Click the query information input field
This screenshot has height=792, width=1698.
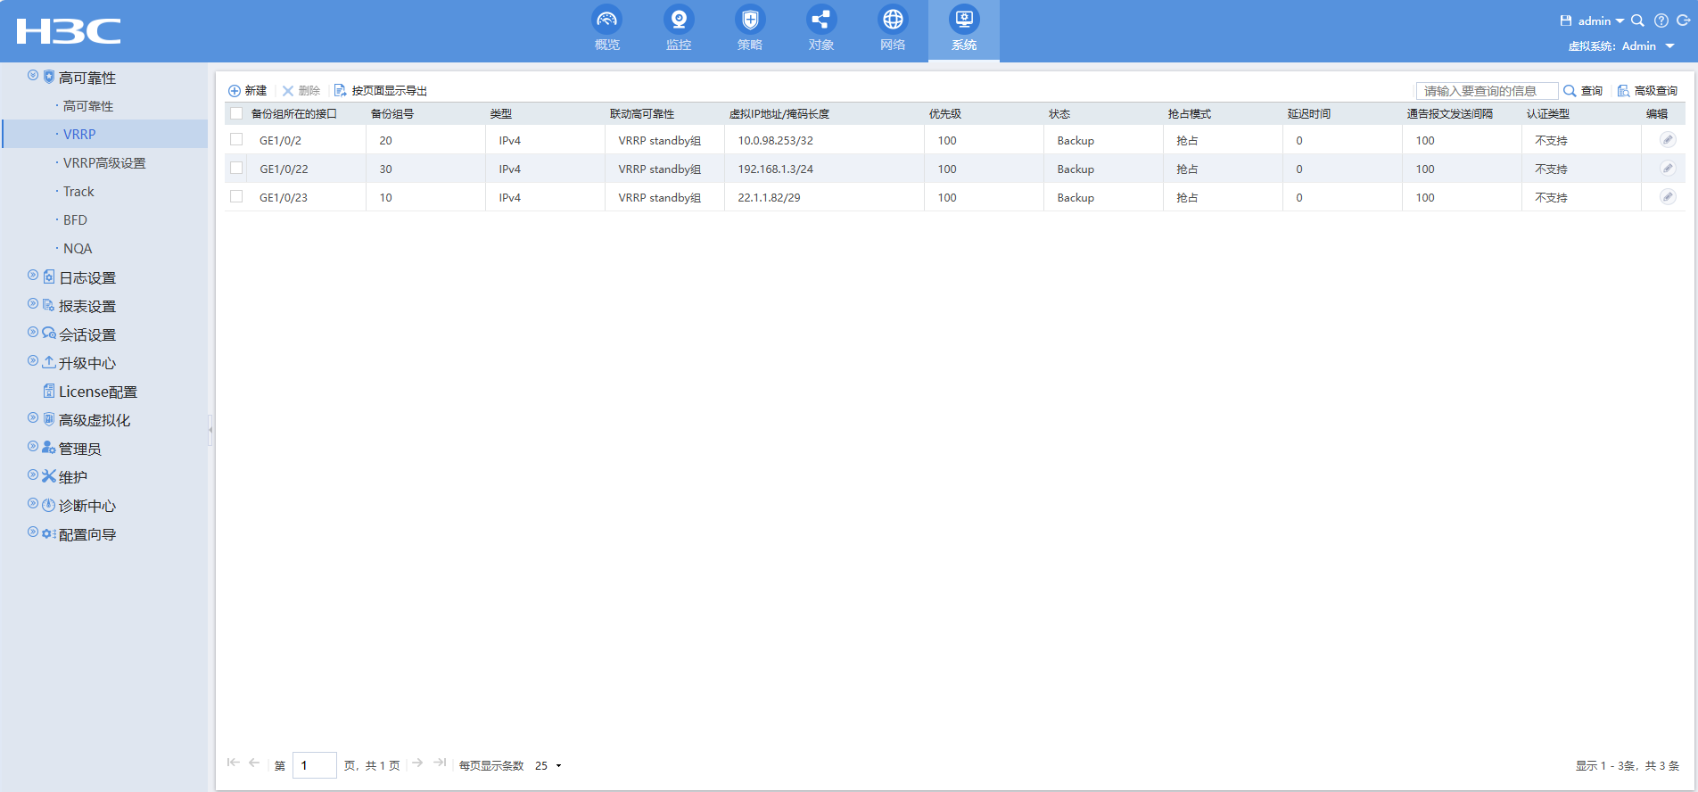pos(1487,91)
